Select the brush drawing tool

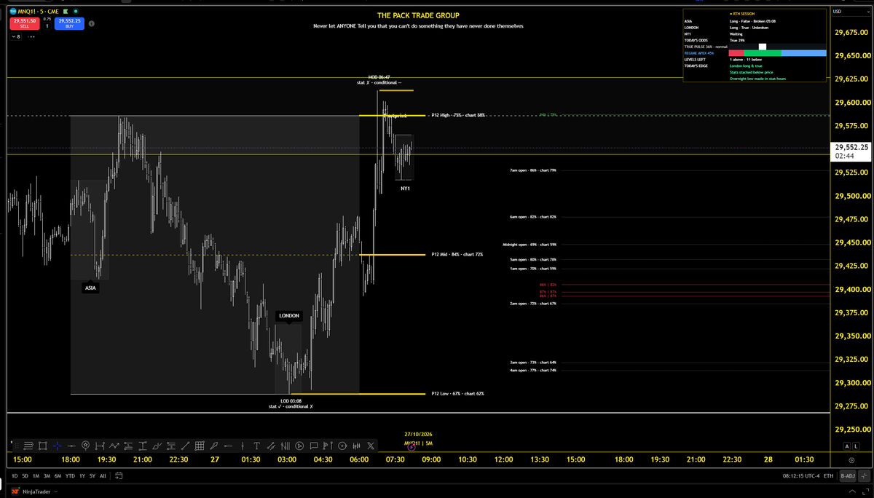pyautogui.click(x=157, y=446)
